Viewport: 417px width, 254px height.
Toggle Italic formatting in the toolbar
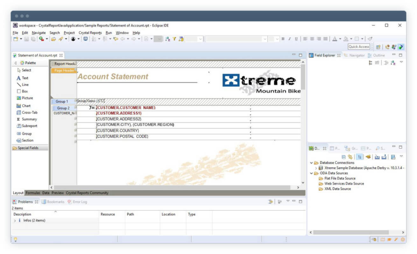tap(289, 39)
